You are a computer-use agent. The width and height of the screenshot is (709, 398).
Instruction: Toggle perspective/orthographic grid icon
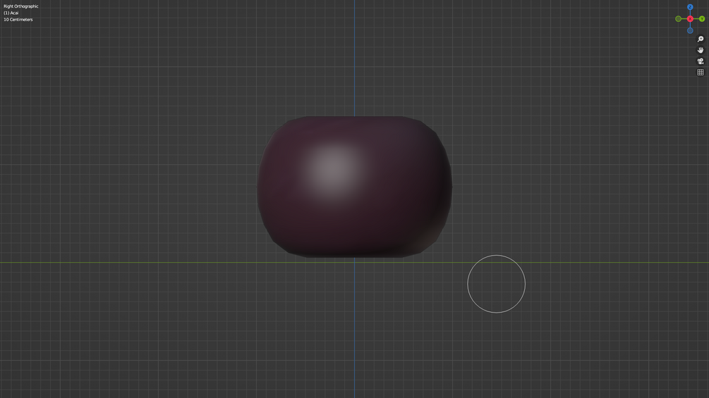coord(701,72)
